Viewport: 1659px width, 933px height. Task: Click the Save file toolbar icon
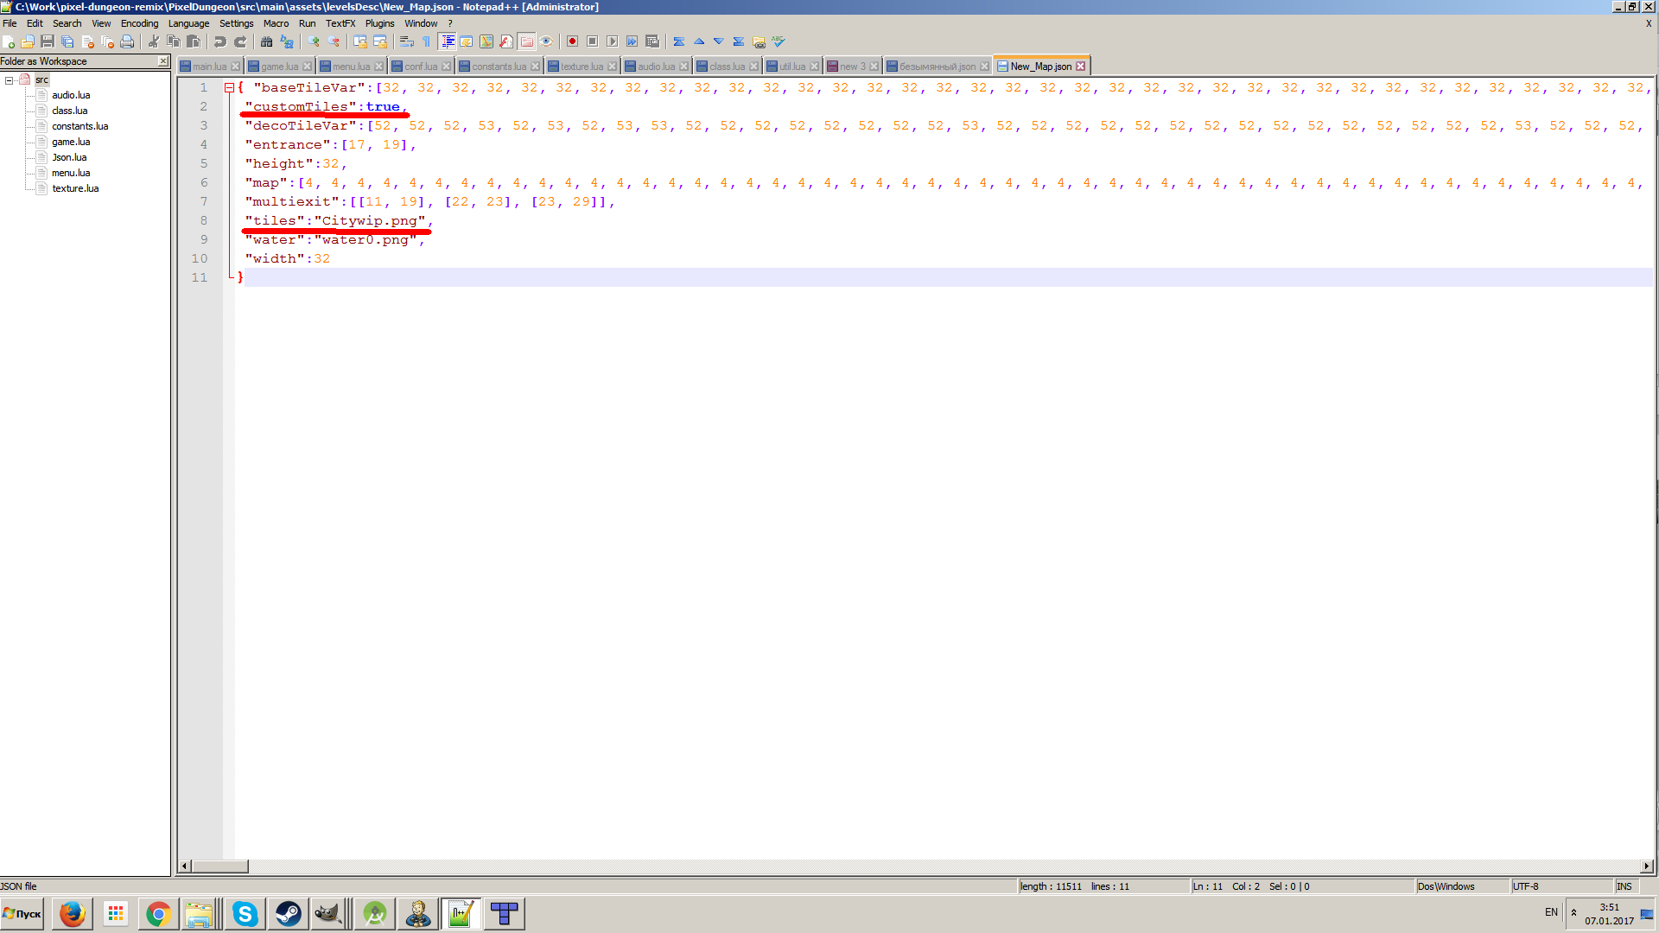(48, 41)
